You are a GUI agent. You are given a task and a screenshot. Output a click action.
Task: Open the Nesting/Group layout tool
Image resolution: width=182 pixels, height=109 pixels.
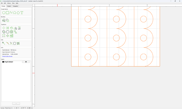(x=12, y=36)
